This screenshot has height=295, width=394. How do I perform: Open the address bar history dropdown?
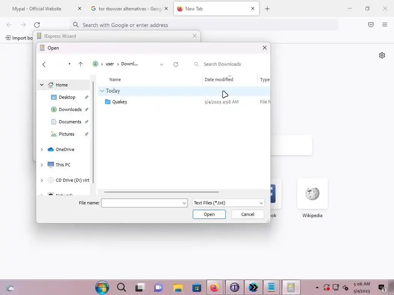coord(162,65)
